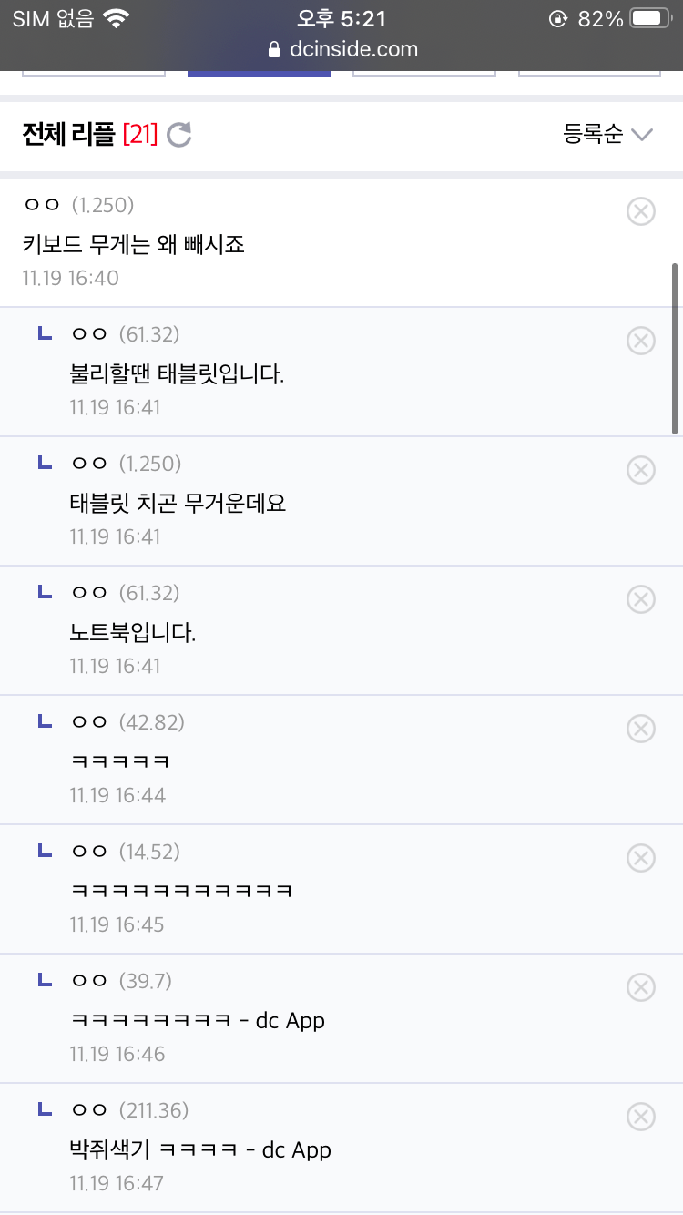The height and width of the screenshot is (1215, 683).
Task: Delete the reply from user 14.52
Action: coord(641,858)
